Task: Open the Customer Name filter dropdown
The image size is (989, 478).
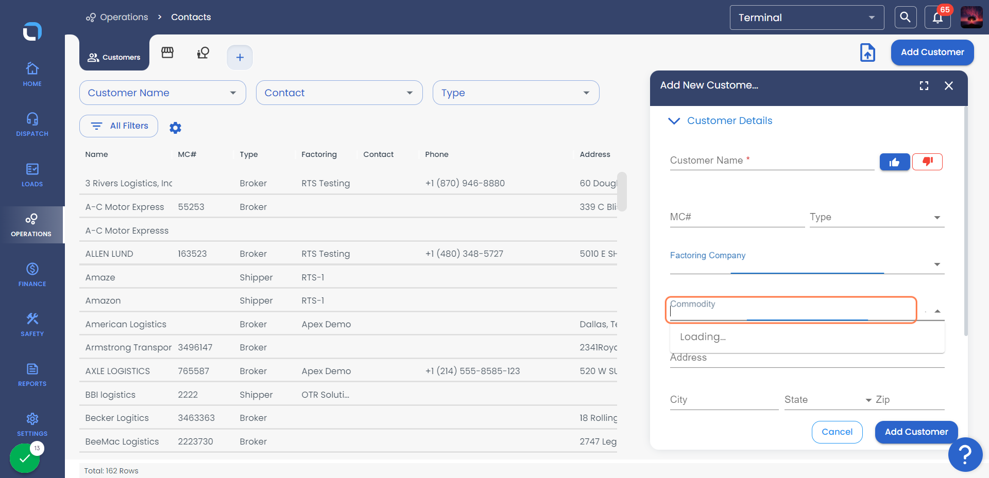Action: [163, 93]
